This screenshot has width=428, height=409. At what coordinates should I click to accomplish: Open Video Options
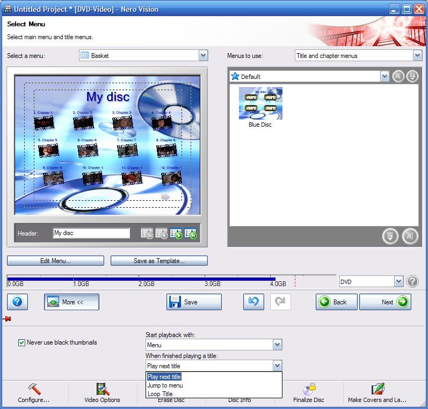102,392
